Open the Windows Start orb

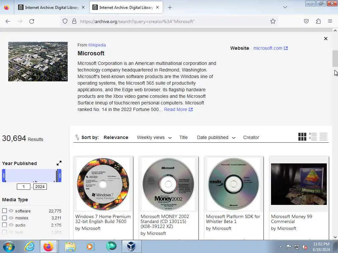point(9,246)
